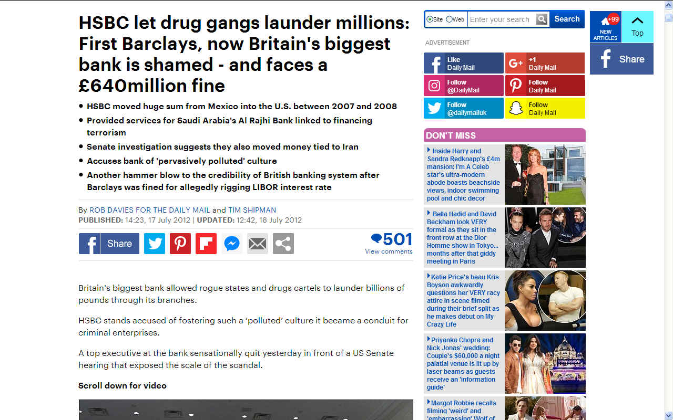This screenshot has width=673, height=420.
Task: Select the Site radio button
Action: [430, 19]
